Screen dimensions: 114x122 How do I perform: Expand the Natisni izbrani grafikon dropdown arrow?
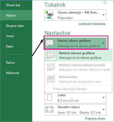point(104,43)
